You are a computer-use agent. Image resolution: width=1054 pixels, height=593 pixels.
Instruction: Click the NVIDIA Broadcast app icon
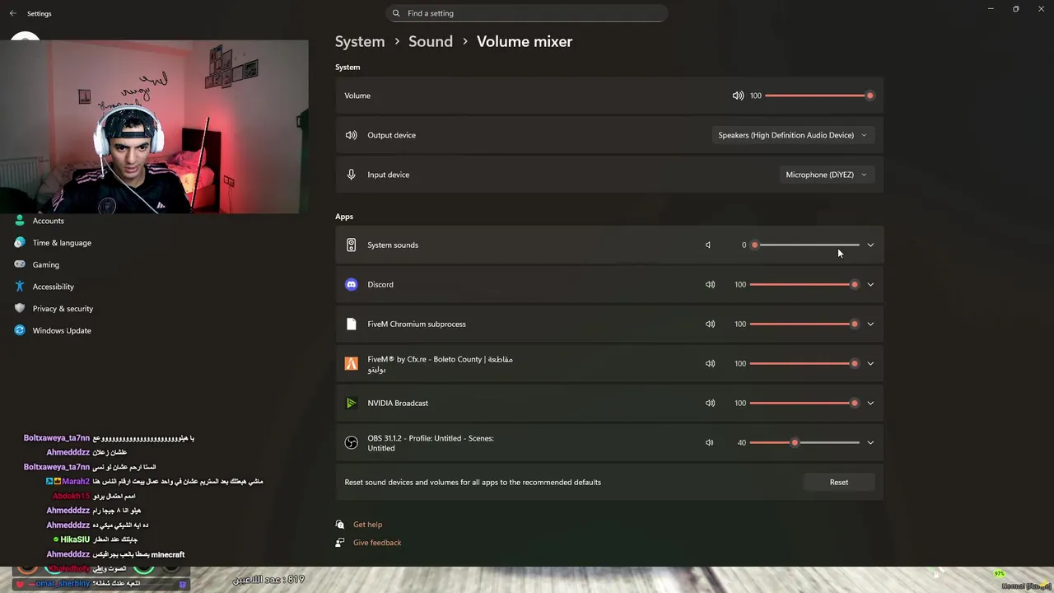click(352, 403)
